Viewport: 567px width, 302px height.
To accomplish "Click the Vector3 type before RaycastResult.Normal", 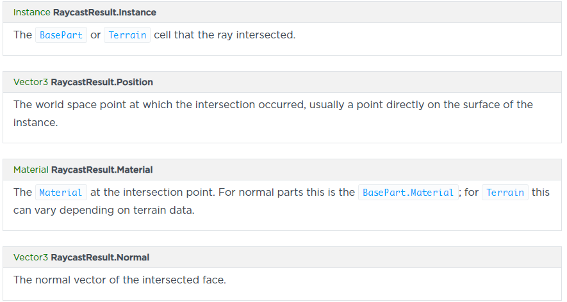I will [30, 257].
